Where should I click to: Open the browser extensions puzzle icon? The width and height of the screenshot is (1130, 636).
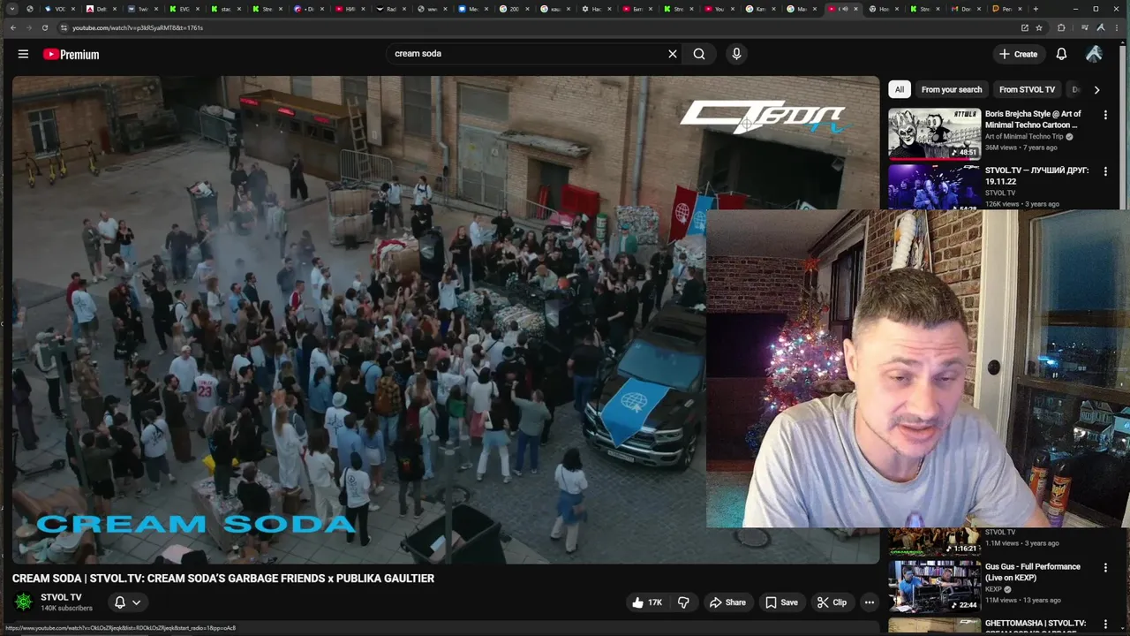1061,27
